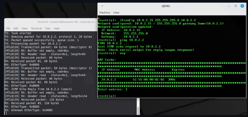Viewport: 248px width, 117px height.
Task: Close the QEMU window
Action: [x=242, y=6]
